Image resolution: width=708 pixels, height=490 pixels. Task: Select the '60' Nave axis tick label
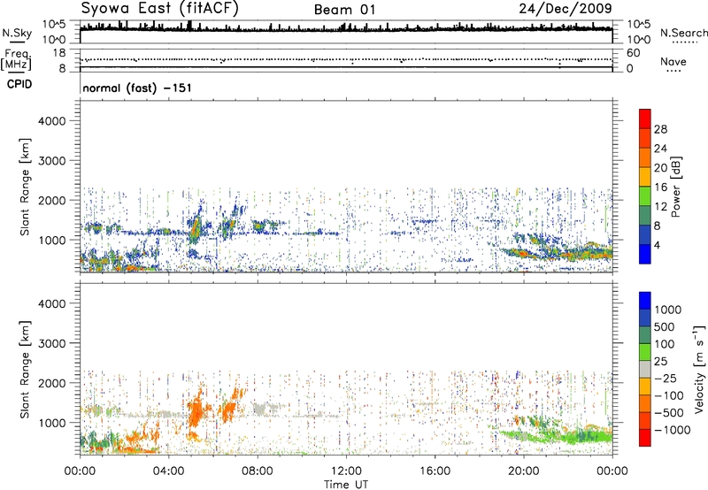click(x=633, y=53)
